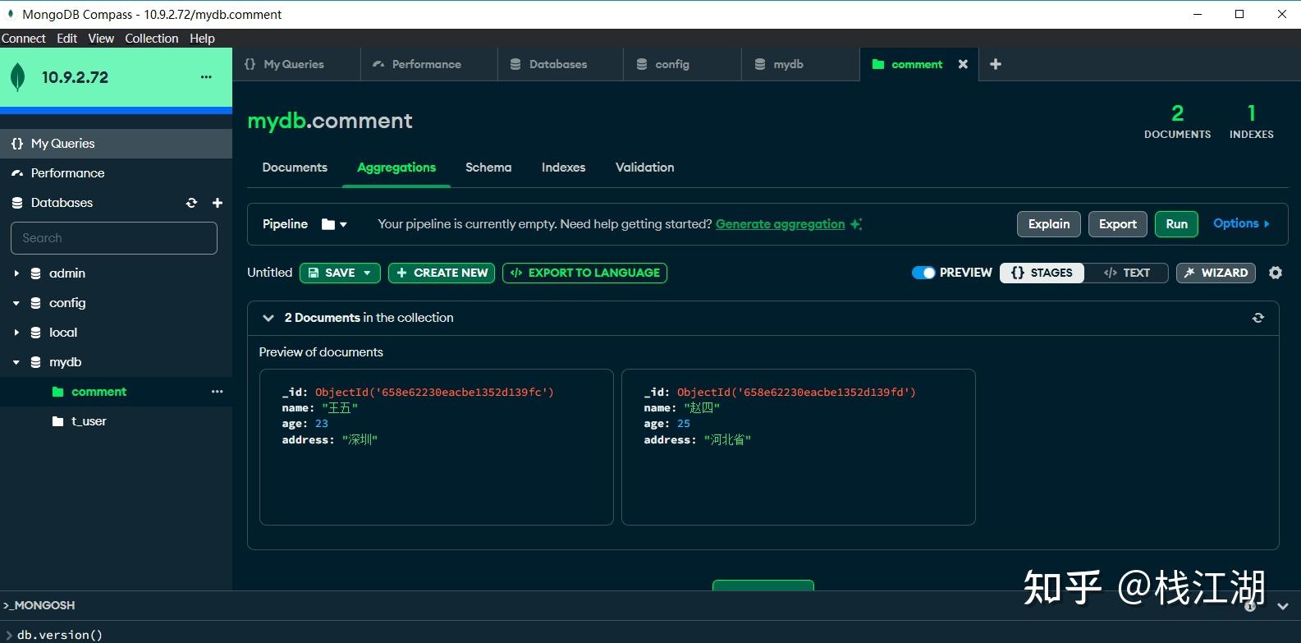Open a new tab with plus button

[x=996, y=64]
